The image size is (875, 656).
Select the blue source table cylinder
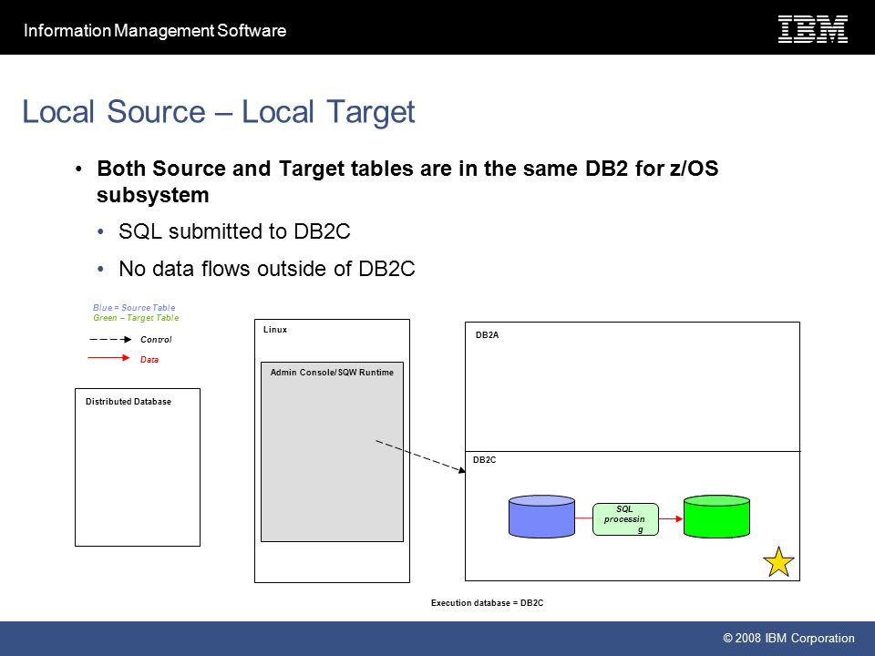[x=541, y=517]
